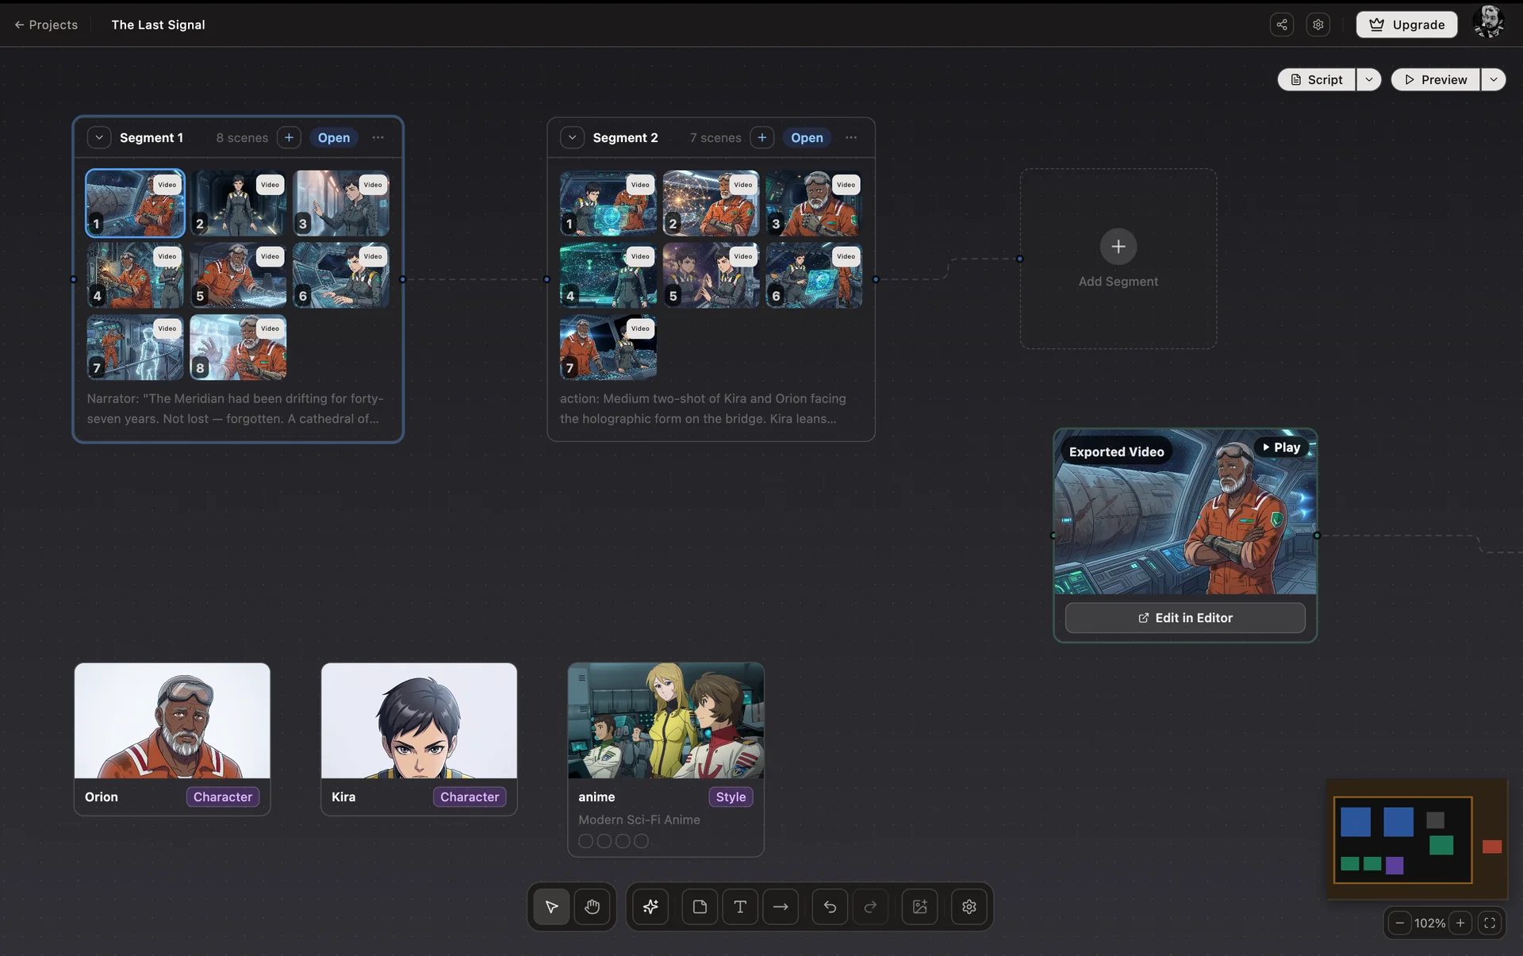The width and height of the screenshot is (1523, 956).
Task: Select first circle under anime style
Action: pos(585,841)
